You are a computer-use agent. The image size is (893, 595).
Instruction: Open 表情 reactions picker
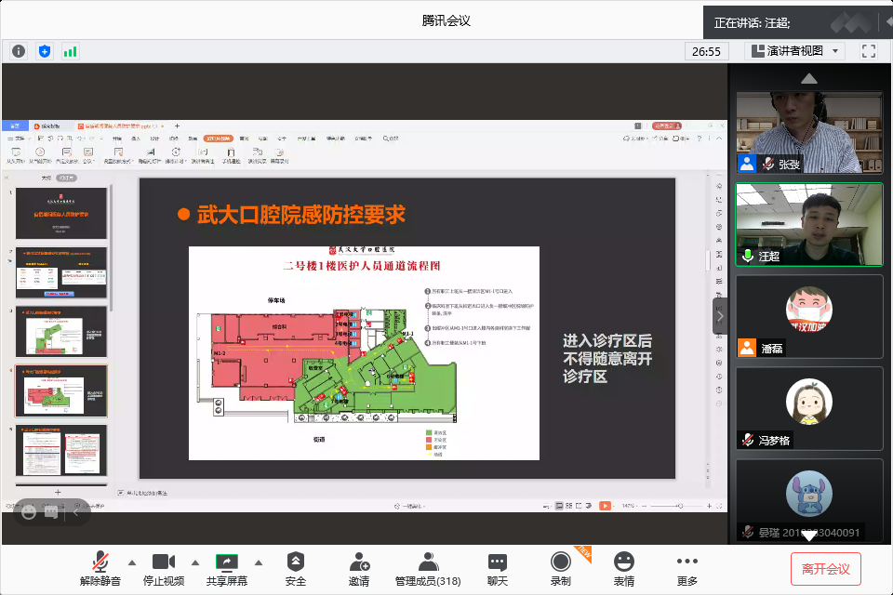tap(623, 569)
